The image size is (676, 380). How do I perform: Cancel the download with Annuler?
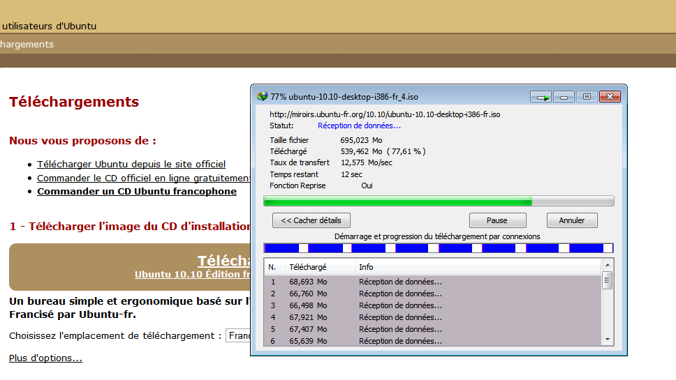coord(572,220)
